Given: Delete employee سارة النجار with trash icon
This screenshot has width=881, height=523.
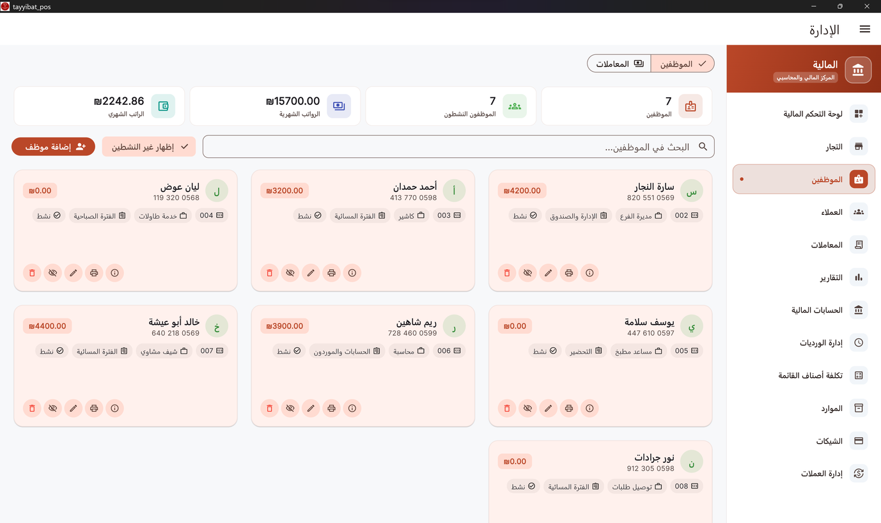Looking at the screenshot, I should [x=507, y=273].
